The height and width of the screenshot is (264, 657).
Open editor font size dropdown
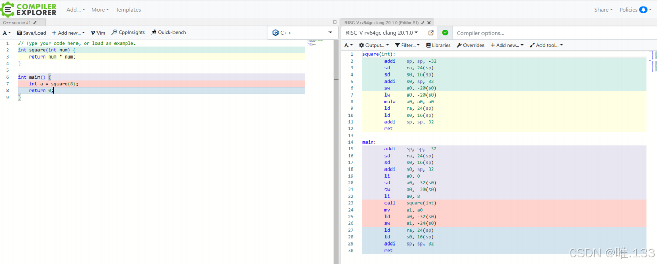point(7,33)
